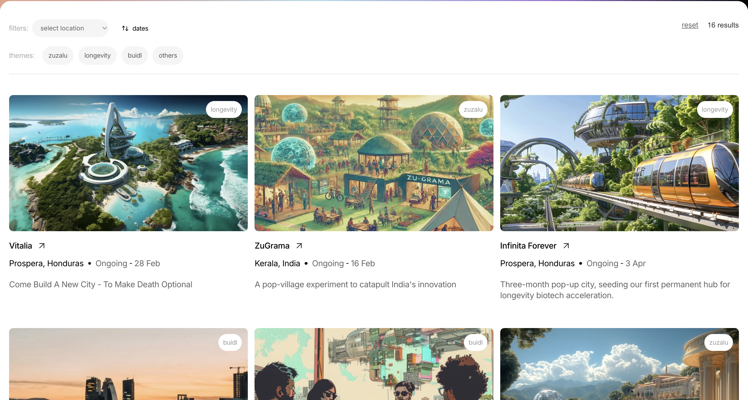
Task: Open ZuGrama external link arrow icon
Action: click(x=299, y=246)
